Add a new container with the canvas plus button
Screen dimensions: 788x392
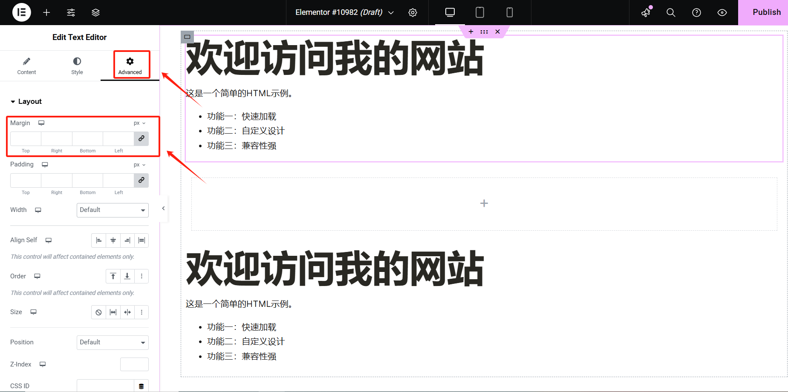pos(484,203)
